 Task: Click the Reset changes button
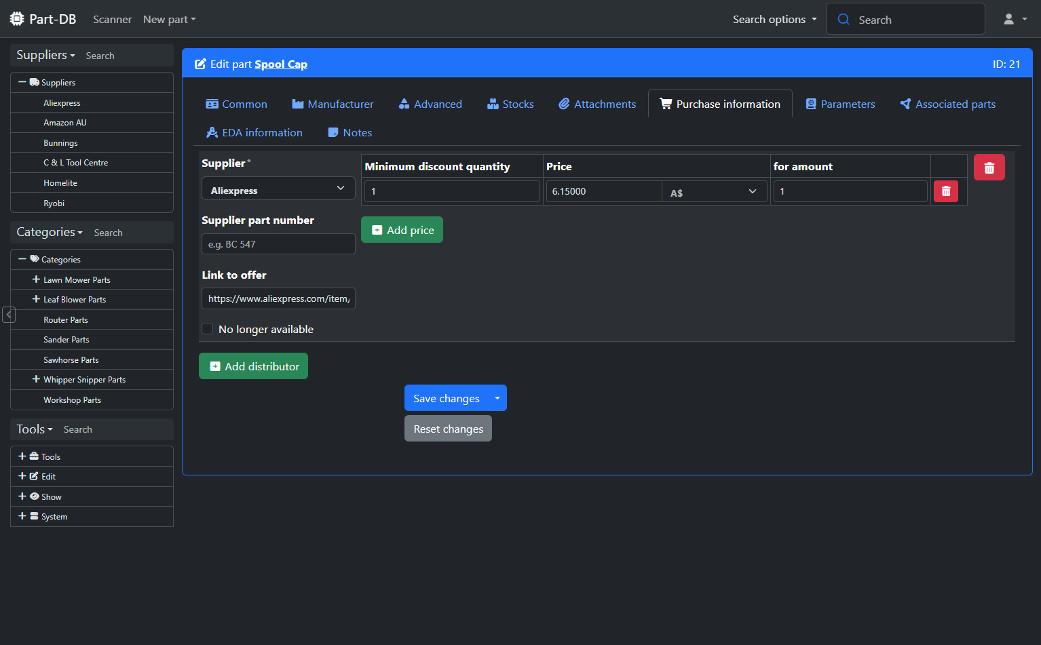coord(448,429)
